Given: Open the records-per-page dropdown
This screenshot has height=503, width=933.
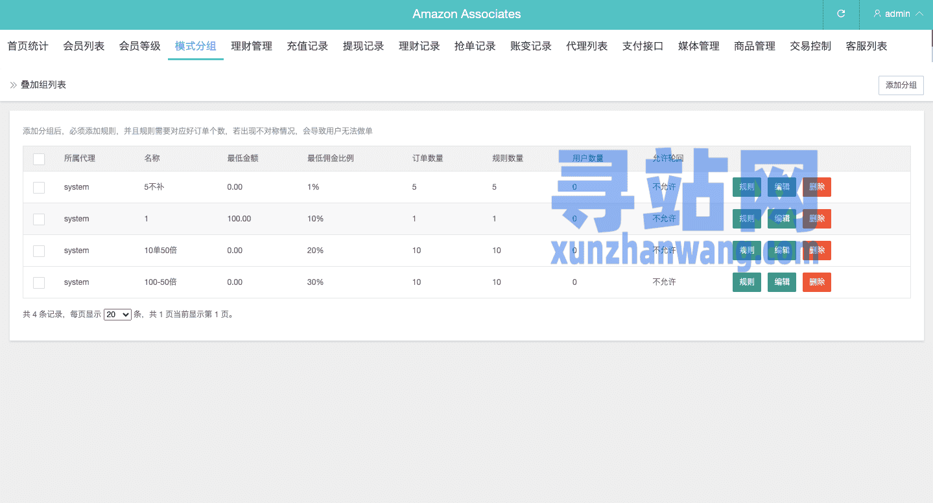Looking at the screenshot, I should coord(117,315).
